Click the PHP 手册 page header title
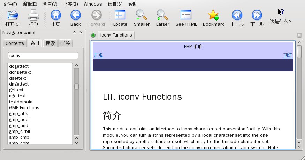Screen dimensions: 305x160 193,47
